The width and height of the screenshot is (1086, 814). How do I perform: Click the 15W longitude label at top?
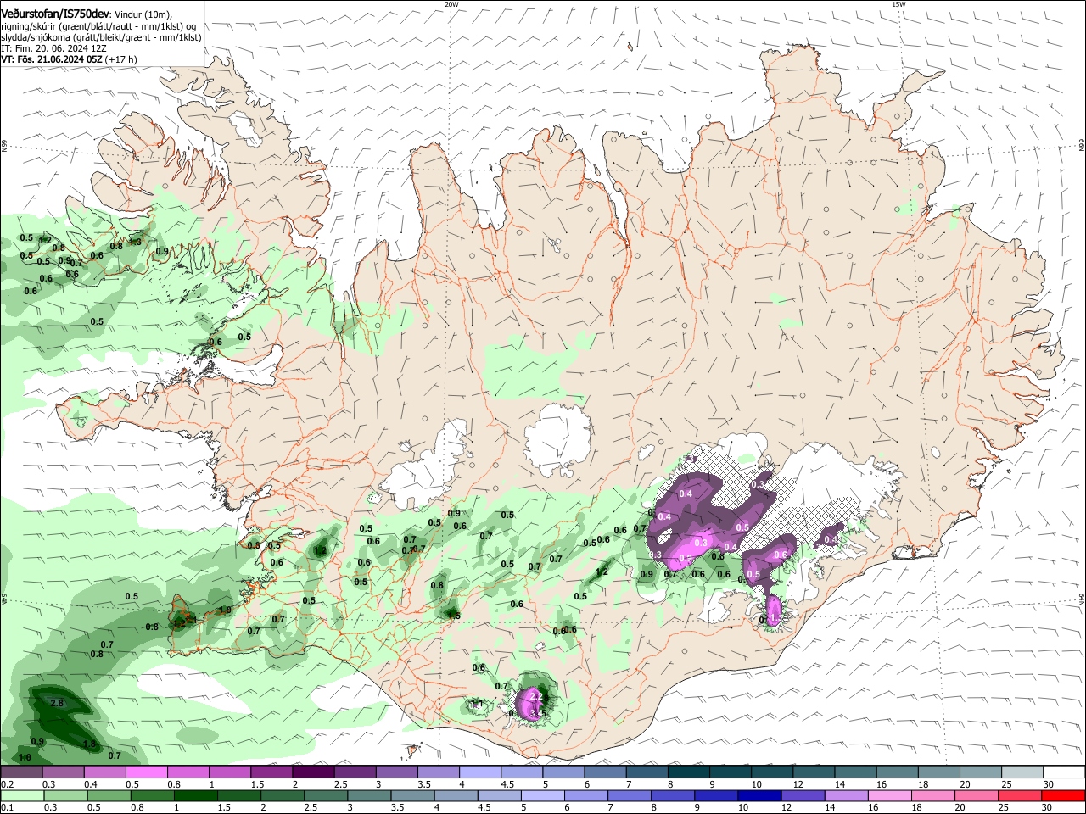tap(898, 4)
